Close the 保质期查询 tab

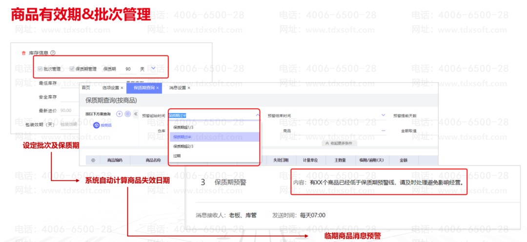(x=157, y=88)
